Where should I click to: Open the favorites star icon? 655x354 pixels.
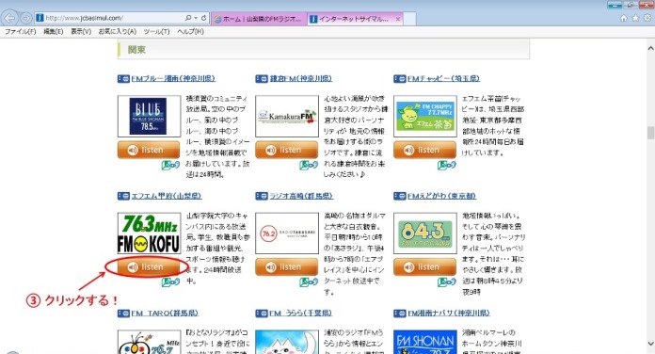tap(635, 18)
